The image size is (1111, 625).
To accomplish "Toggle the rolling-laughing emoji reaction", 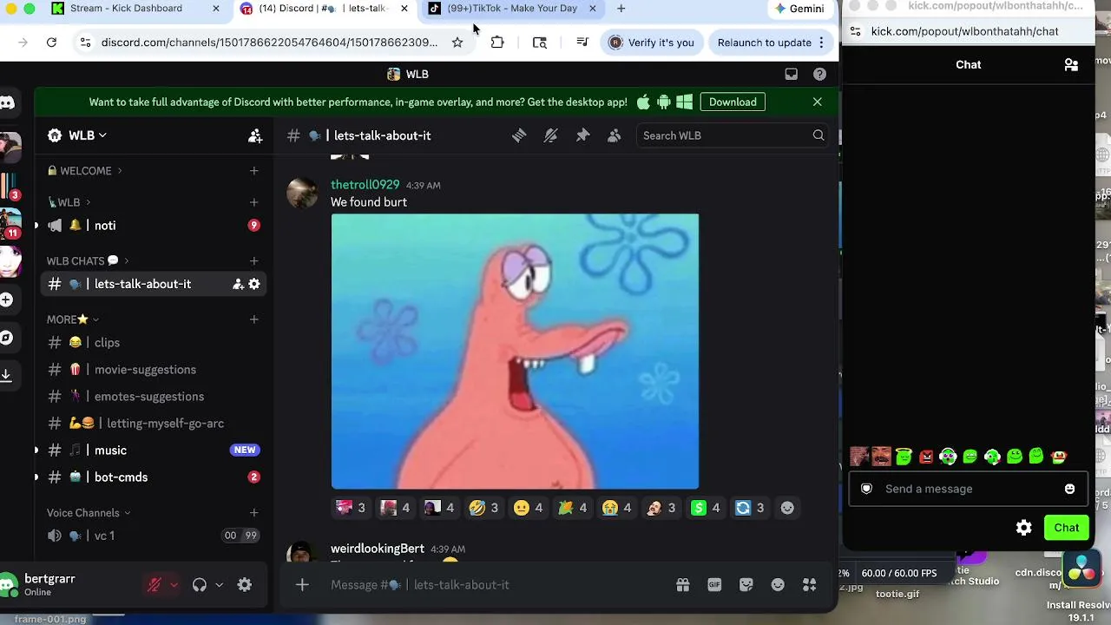I will [483, 508].
